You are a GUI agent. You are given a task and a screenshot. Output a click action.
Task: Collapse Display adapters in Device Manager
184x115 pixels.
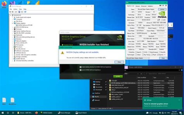coord(13,23)
